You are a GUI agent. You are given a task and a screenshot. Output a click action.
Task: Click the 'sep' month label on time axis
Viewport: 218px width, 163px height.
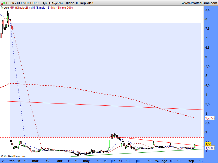(x=191, y=161)
